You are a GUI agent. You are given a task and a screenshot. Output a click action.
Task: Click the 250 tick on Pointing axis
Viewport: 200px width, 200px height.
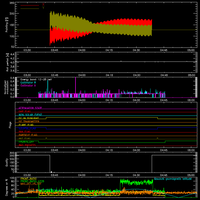12,3
